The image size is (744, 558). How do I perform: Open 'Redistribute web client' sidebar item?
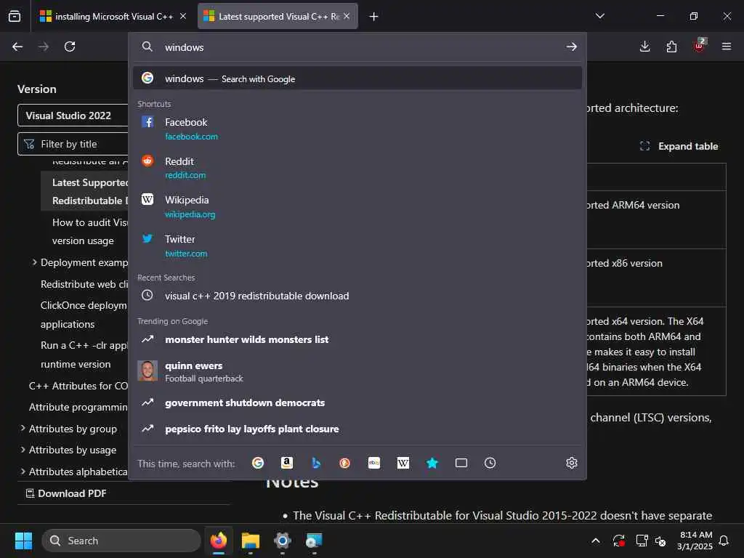tap(84, 284)
